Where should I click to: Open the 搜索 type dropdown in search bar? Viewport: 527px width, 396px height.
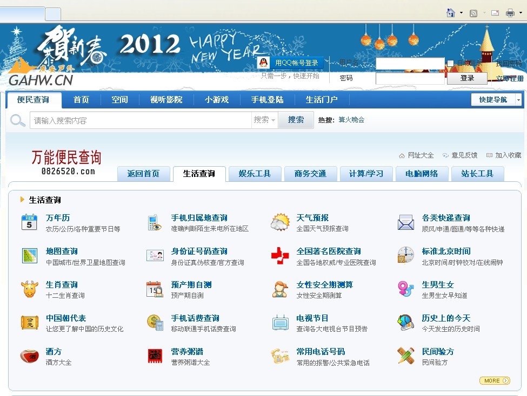pyautogui.click(x=264, y=120)
